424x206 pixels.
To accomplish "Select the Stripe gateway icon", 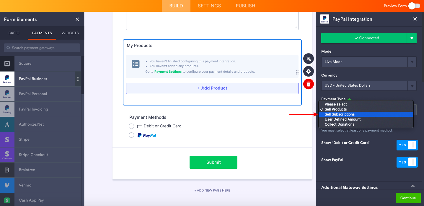I will pos(7,140).
